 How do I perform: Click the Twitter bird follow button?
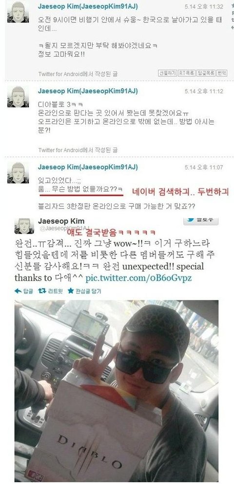point(201,221)
